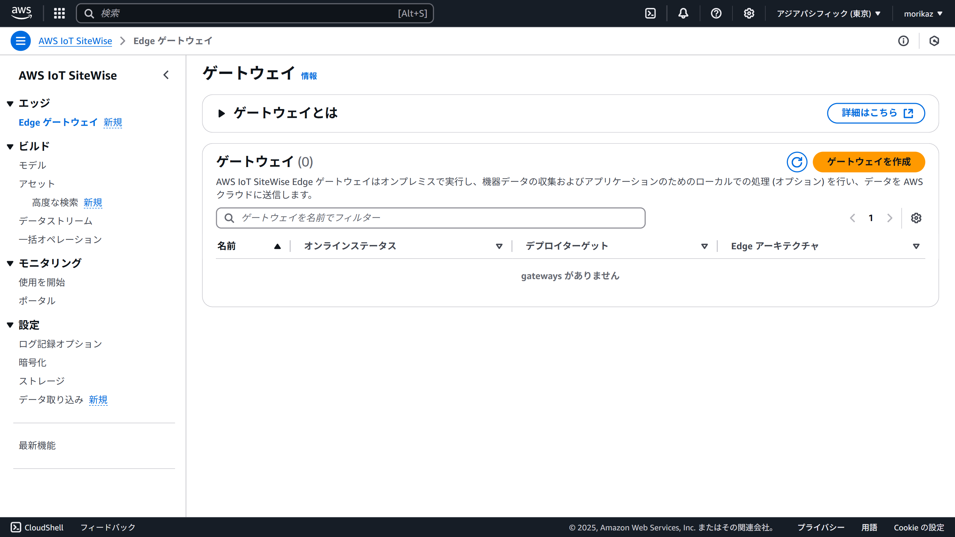Viewport: 955px width, 537px height.
Task: Open the settings gear in top bar
Action: (x=749, y=13)
